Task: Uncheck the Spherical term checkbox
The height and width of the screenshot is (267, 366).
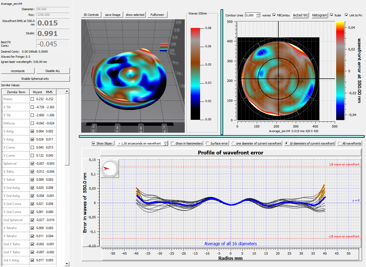Action: pos(32,164)
